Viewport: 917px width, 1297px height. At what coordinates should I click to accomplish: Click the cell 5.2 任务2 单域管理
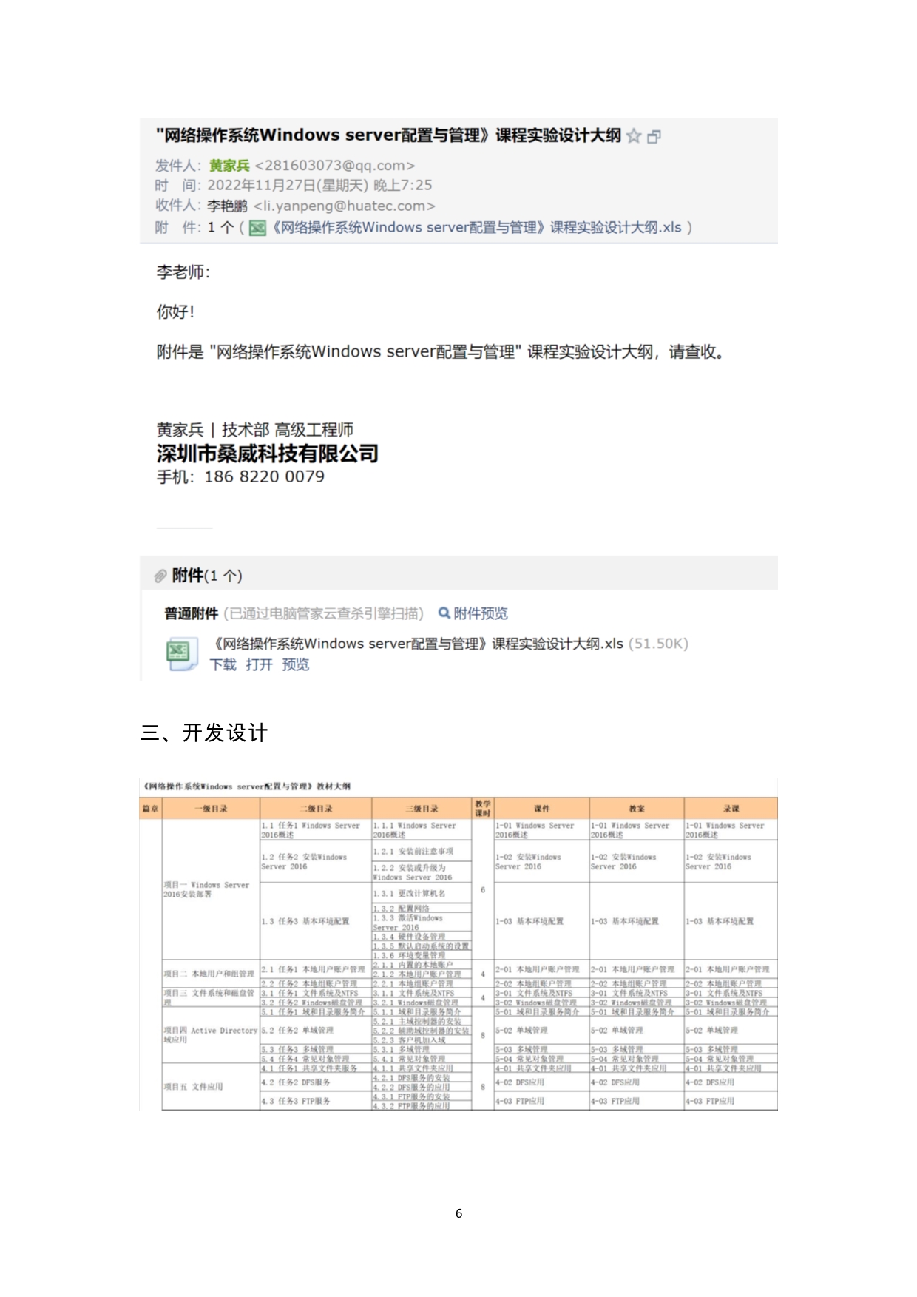point(316,1030)
